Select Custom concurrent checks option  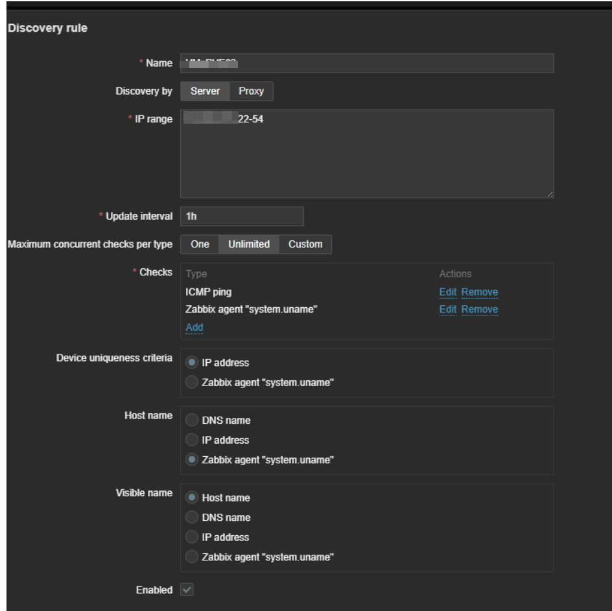pos(305,244)
